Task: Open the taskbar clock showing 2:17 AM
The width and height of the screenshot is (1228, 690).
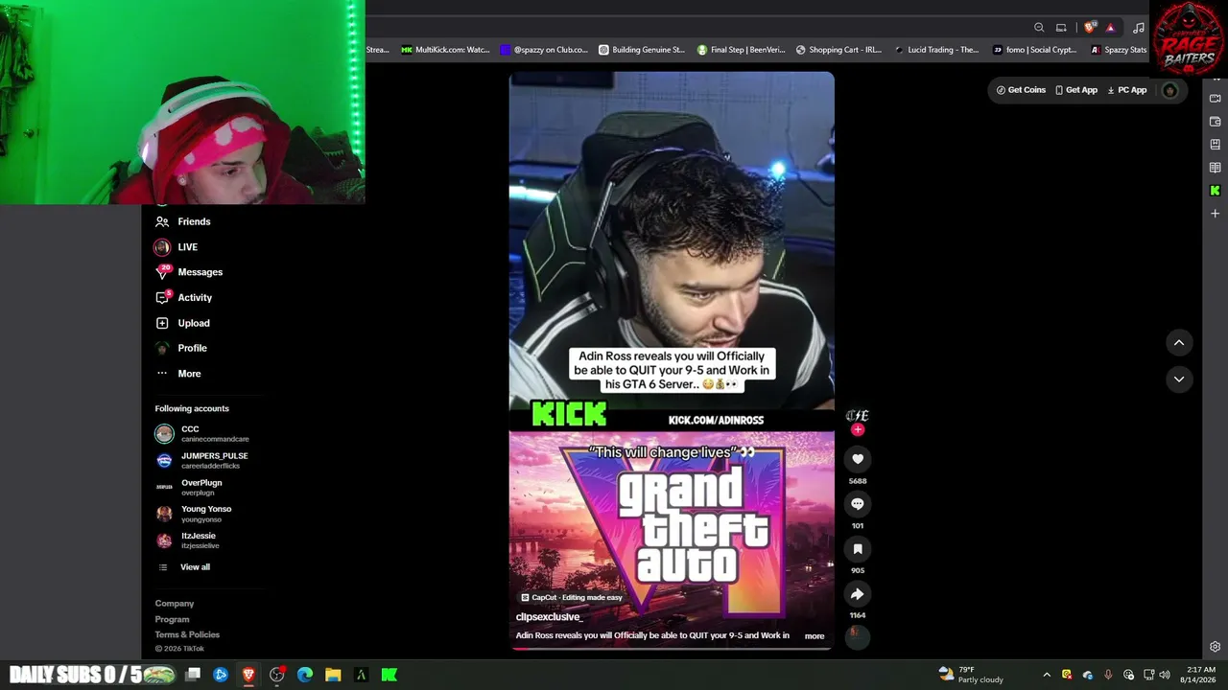Action: 1200,675
